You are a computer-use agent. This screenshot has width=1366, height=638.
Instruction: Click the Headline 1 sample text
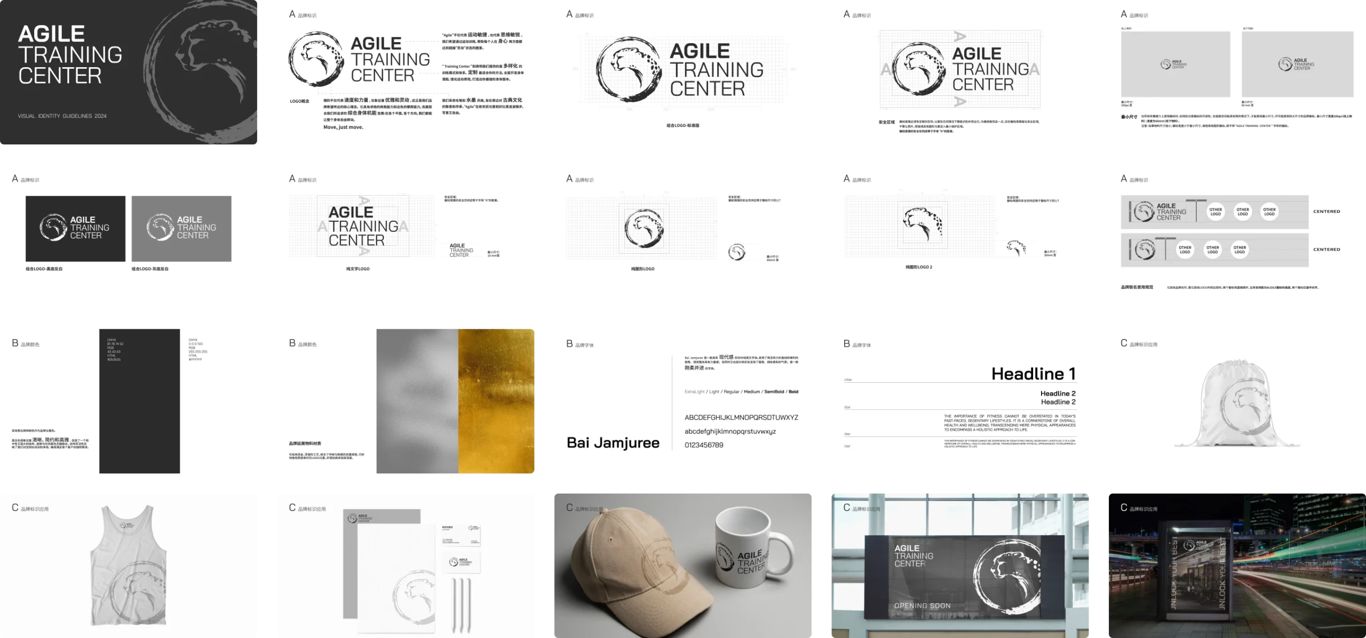(1033, 374)
